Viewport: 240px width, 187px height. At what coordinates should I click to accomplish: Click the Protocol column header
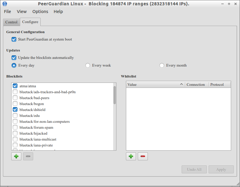point(220,85)
